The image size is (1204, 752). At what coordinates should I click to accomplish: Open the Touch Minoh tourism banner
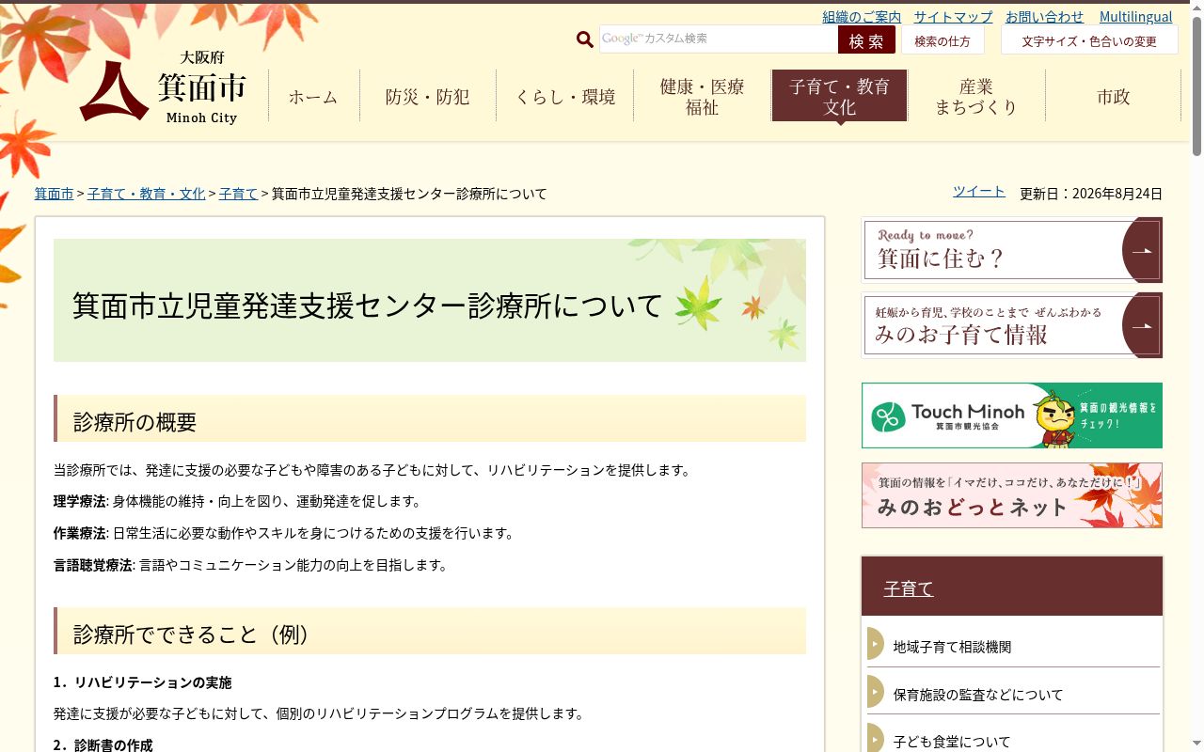[x=1012, y=415]
